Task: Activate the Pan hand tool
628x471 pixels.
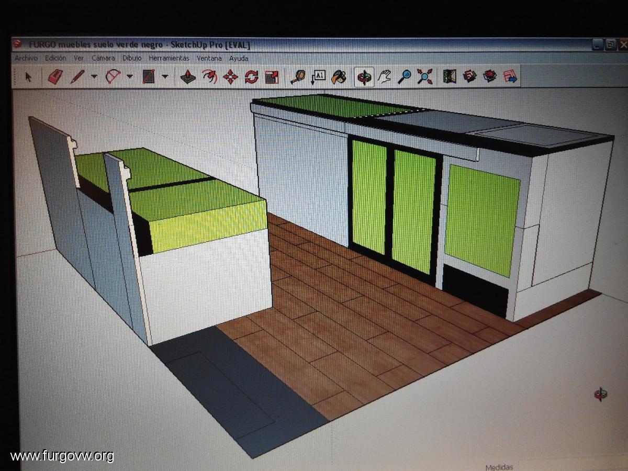Action: 384,77
